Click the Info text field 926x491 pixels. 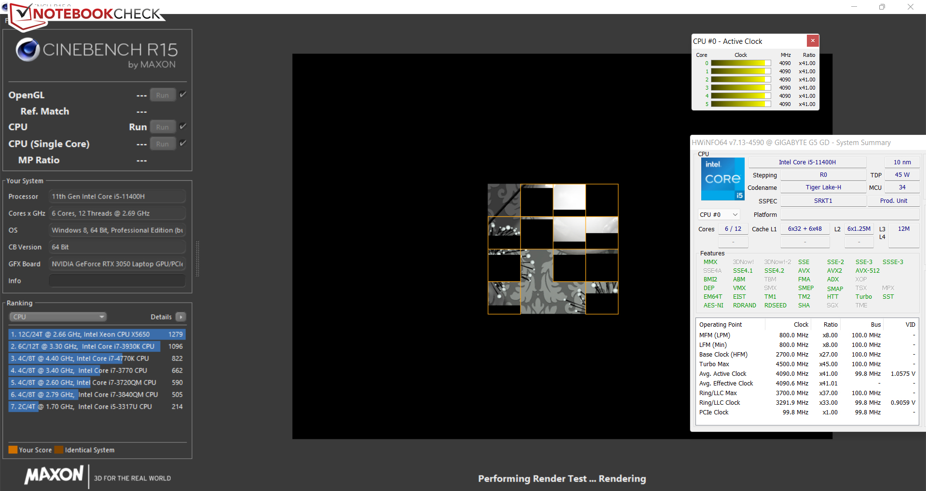117,281
